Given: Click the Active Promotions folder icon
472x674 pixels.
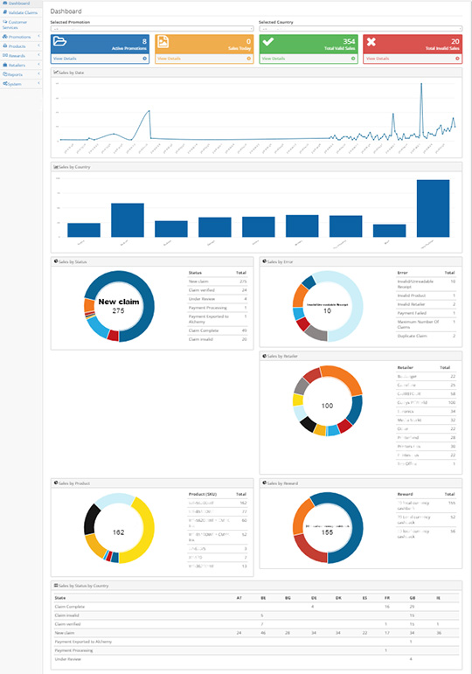Looking at the screenshot, I should (59, 41).
